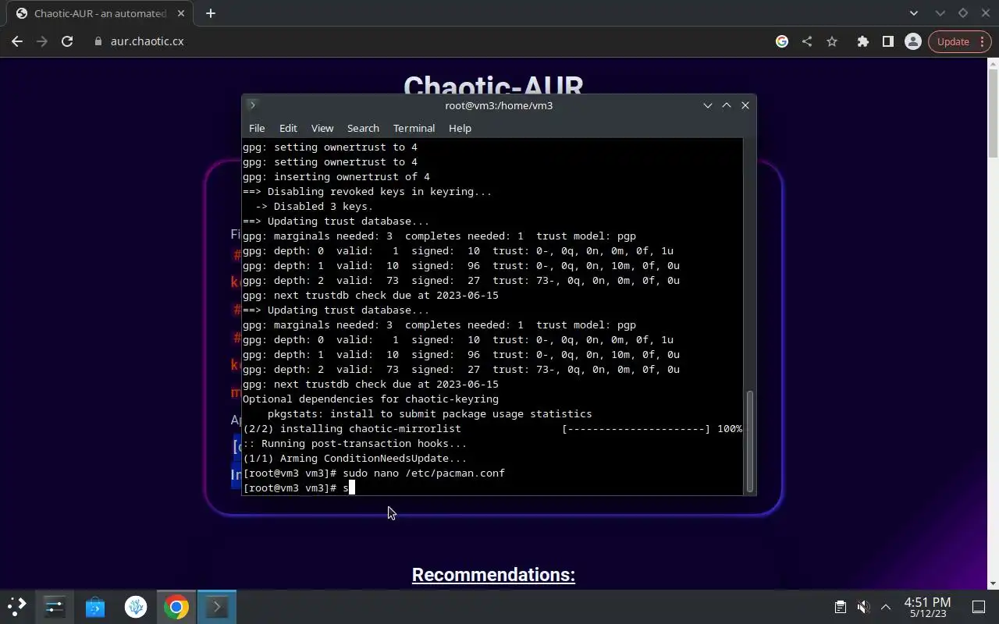999x624 pixels.
Task: Toggle the Chrome side panel
Action: [887, 41]
